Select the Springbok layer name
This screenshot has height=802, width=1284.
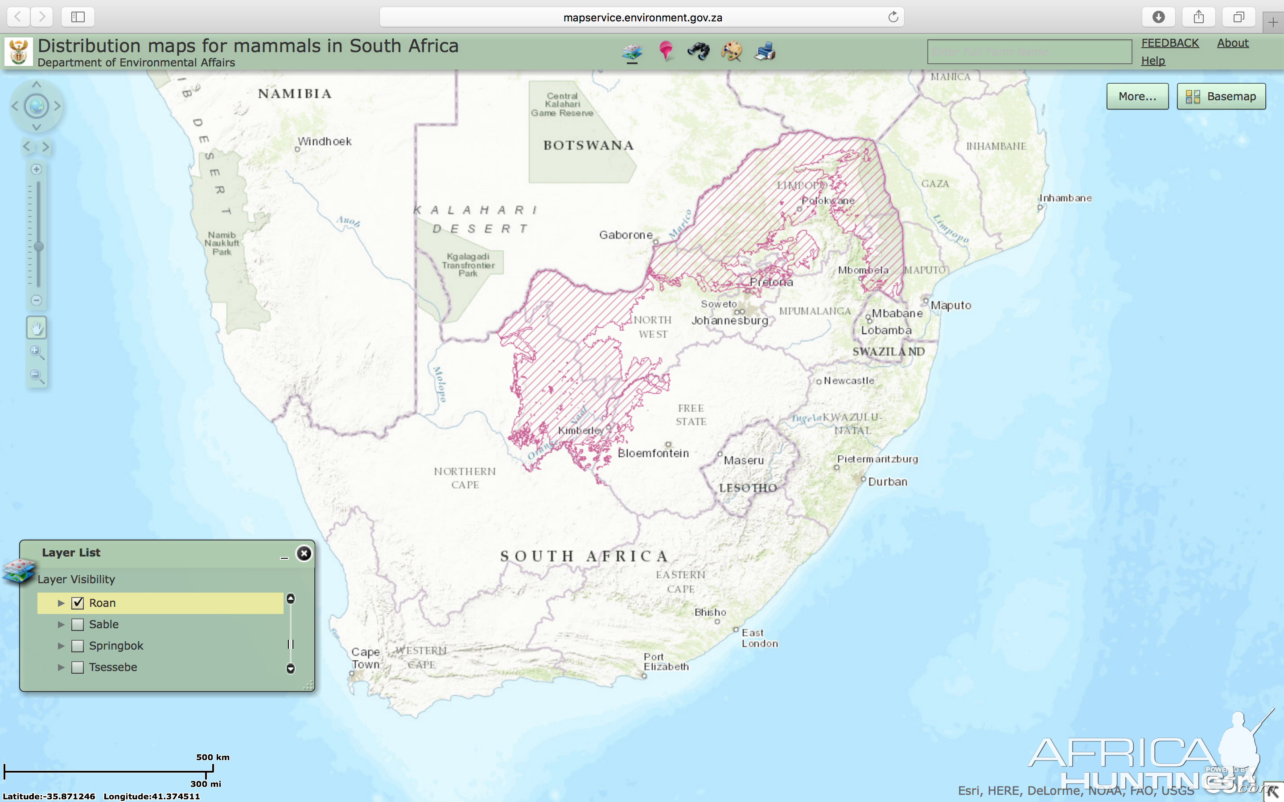(x=116, y=646)
